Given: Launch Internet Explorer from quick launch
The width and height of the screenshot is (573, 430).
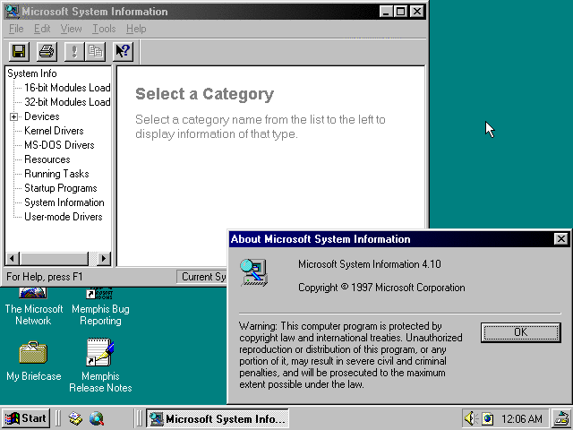Looking at the screenshot, I should [97, 418].
